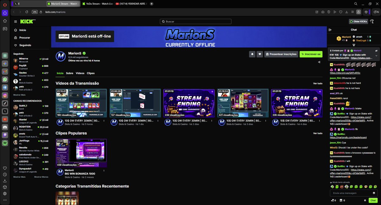
Task: Switch to the Sobre tab
Action: [x=70, y=73]
